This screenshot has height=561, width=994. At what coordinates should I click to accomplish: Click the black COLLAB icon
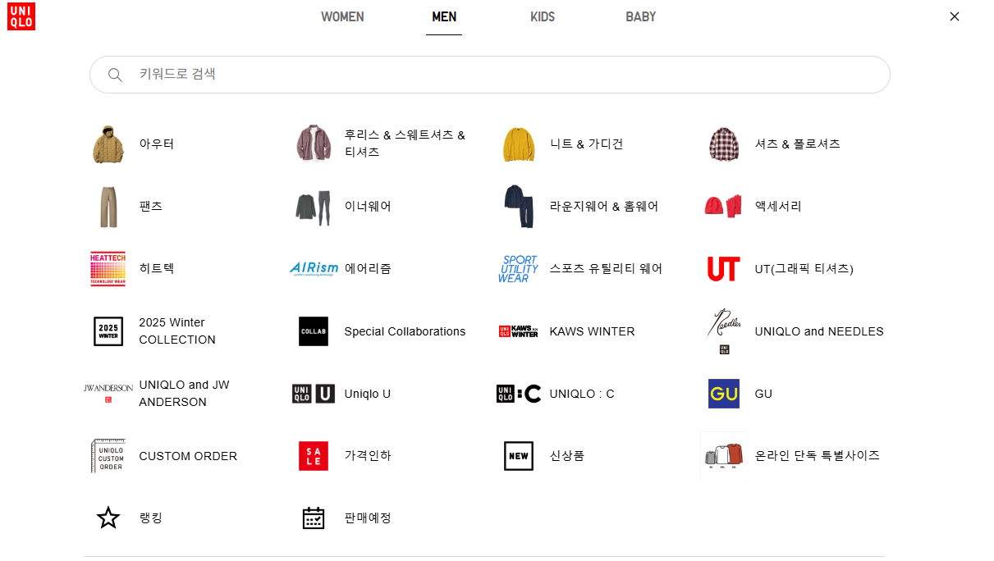click(314, 331)
